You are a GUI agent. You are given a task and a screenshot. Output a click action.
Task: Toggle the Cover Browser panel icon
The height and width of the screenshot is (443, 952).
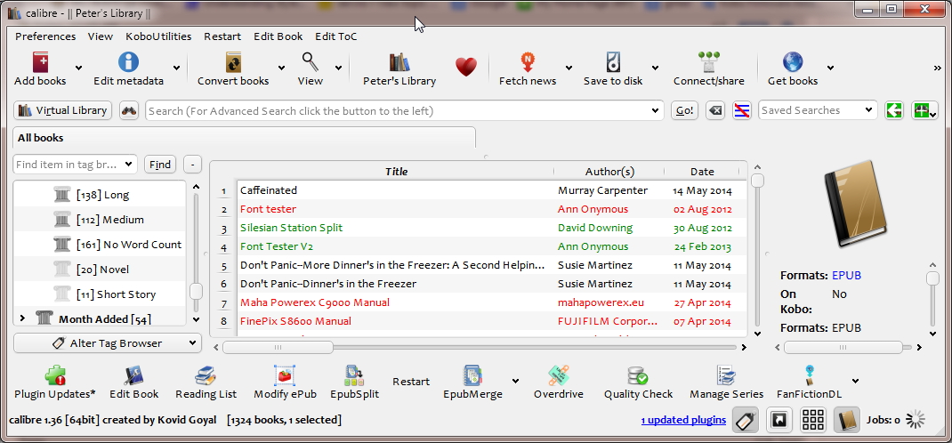click(779, 419)
